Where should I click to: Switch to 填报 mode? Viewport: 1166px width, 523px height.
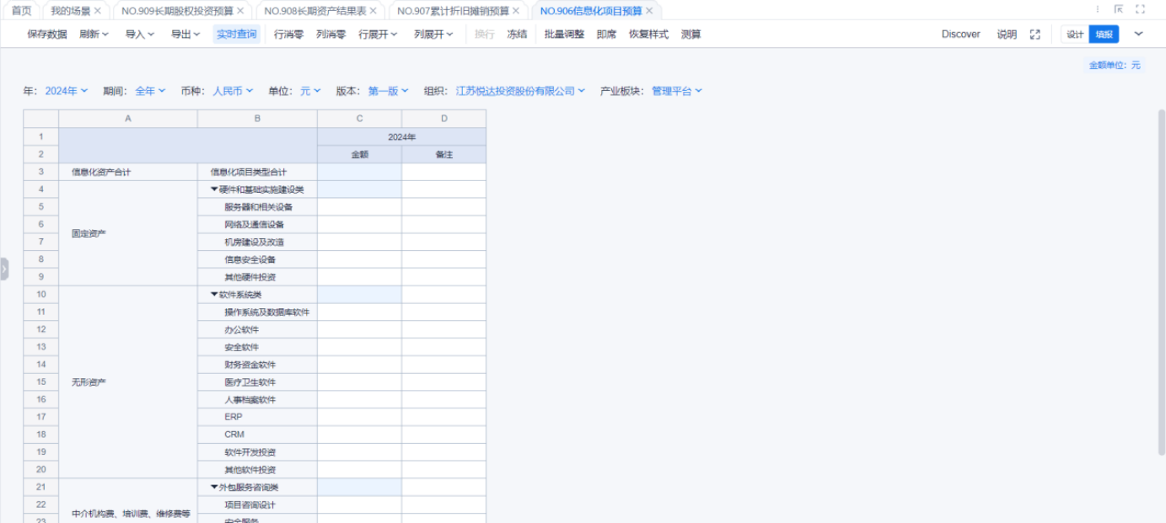coord(1104,35)
